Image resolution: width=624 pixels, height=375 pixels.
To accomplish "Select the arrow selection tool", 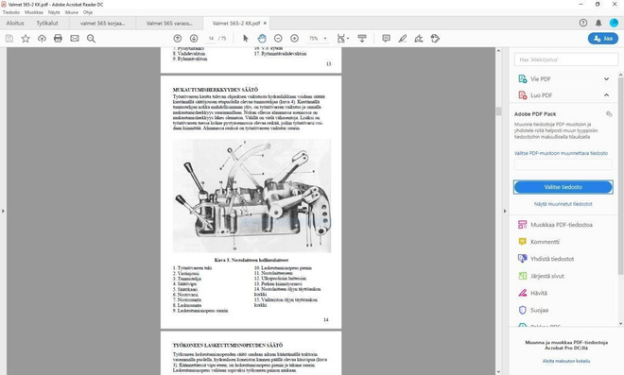I will pos(246,39).
